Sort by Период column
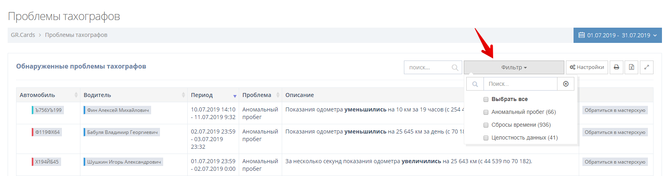 pyautogui.click(x=213, y=95)
